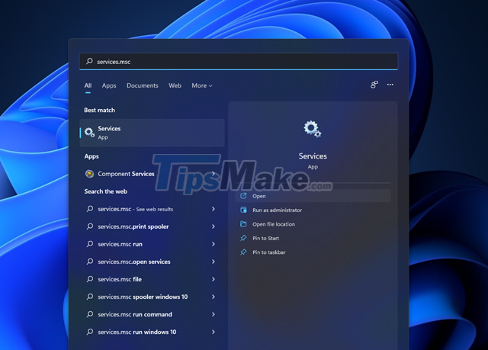488x350 pixels.
Task: Open the Services best match result
Action: click(152, 133)
